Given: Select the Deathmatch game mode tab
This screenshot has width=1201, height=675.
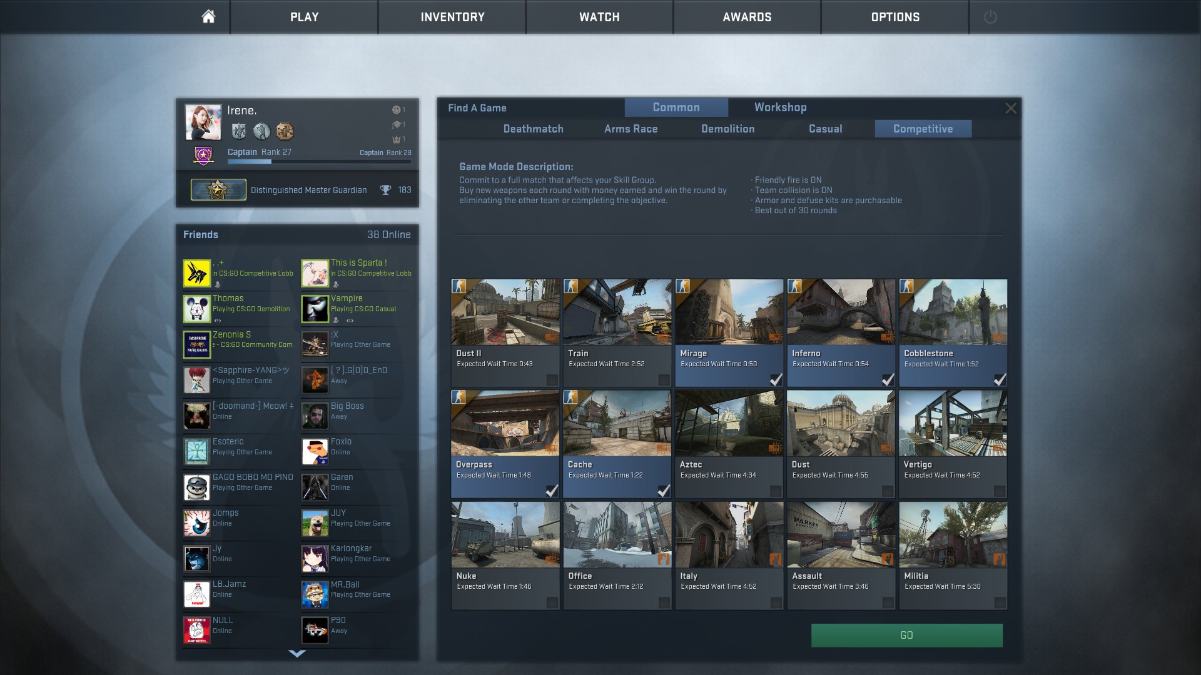Looking at the screenshot, I should [x=533, y=129].
